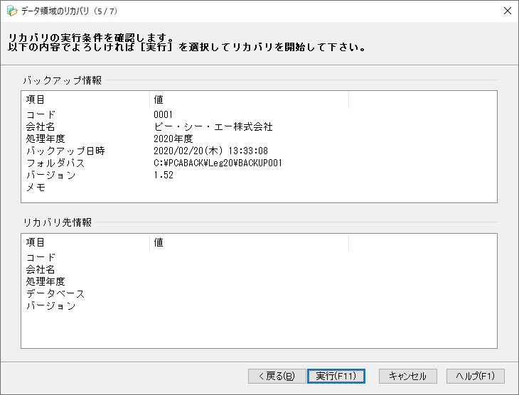
Task: Click the 実行(F11) button
Action: point(336,376)
